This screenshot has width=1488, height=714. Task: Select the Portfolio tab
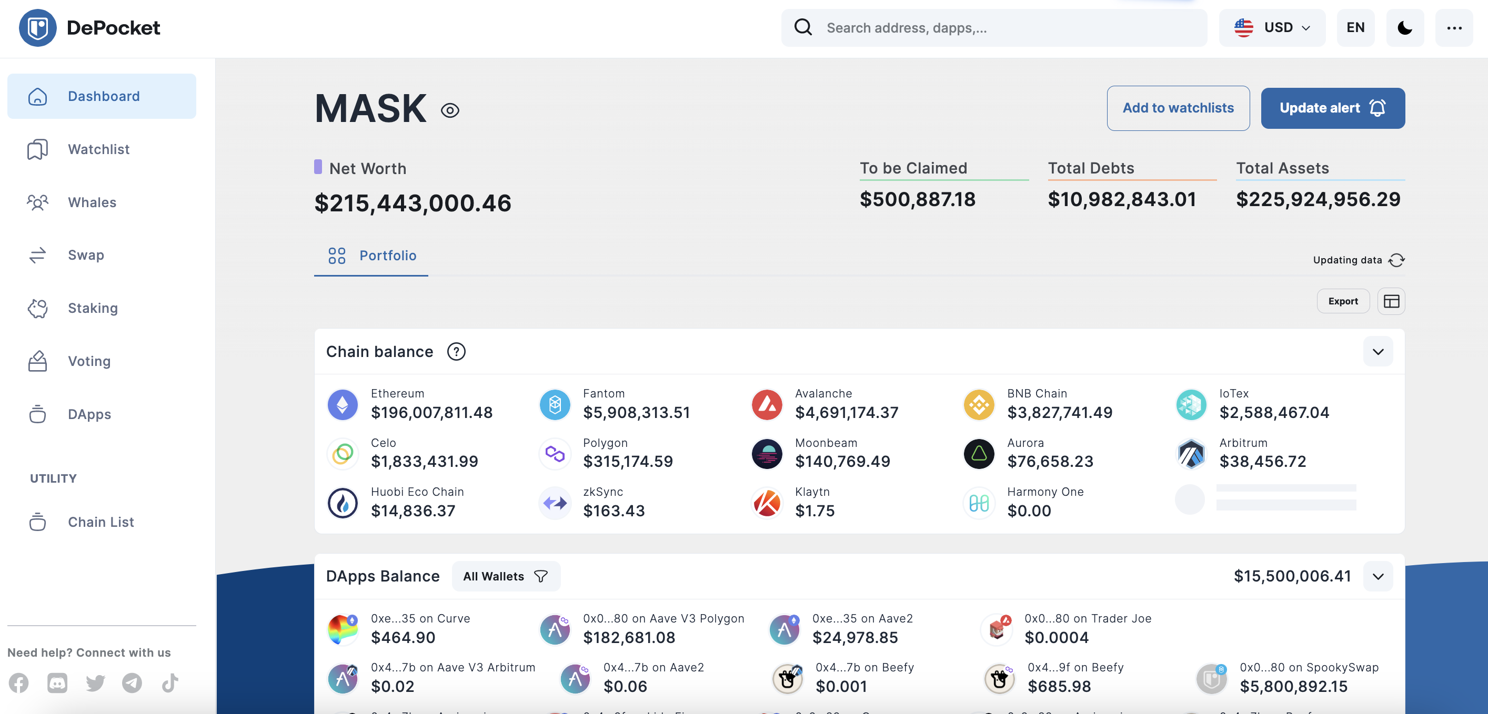[371, 256]
